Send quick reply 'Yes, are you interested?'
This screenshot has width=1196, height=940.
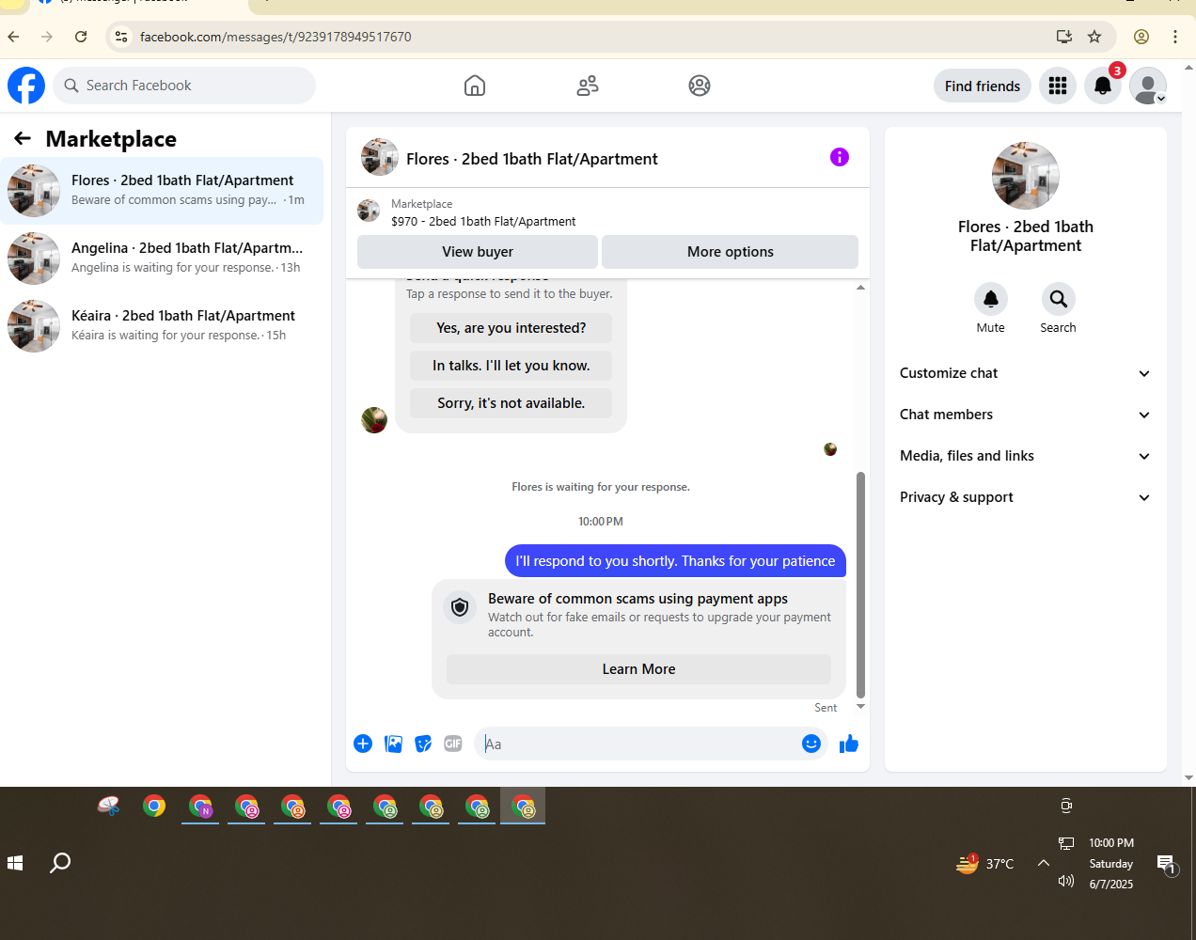pos(511,328)
